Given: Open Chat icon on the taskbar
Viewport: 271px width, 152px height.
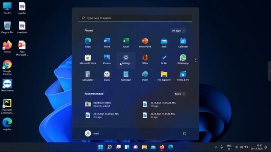Looking at the screenshot, I should (135, 147).
